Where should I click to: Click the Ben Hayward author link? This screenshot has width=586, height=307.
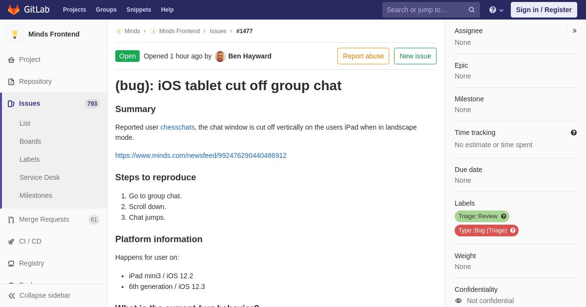(x=250, y=56)
